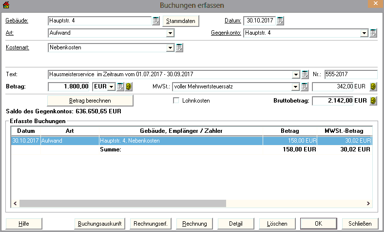Open the calendar icon next to Datum
384x232 pixels.
tap(280, 21)
